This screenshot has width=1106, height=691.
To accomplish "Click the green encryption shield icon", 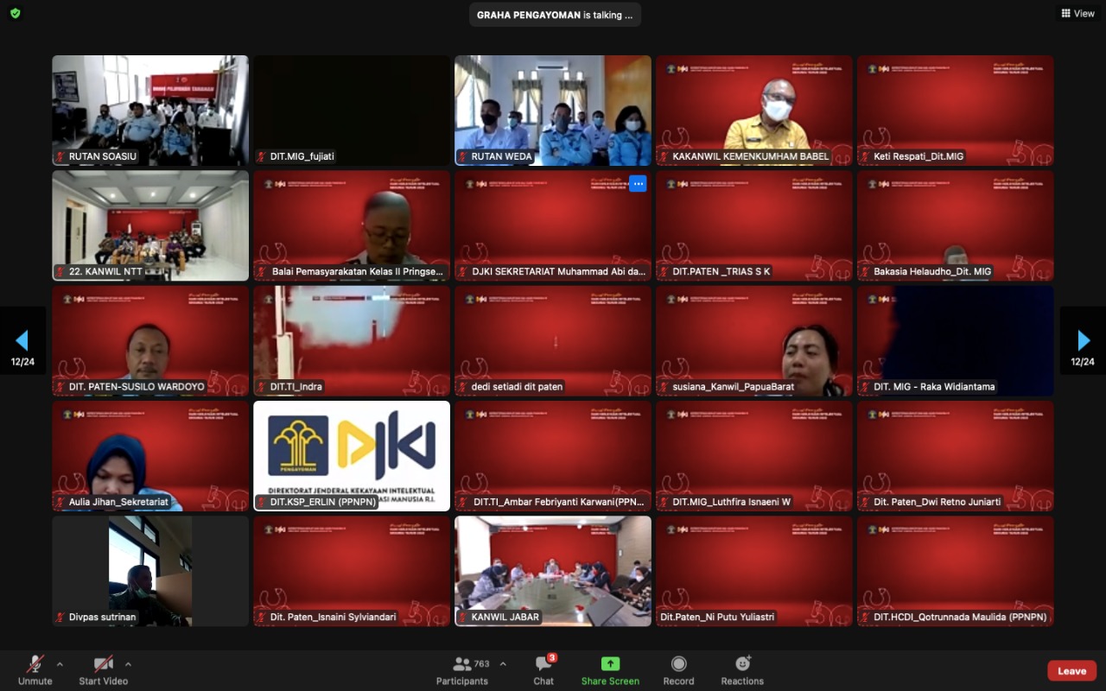I will [15, 14].
